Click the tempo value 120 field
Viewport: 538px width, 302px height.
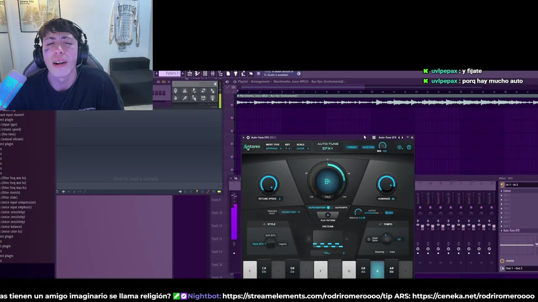tap(399, 240)
